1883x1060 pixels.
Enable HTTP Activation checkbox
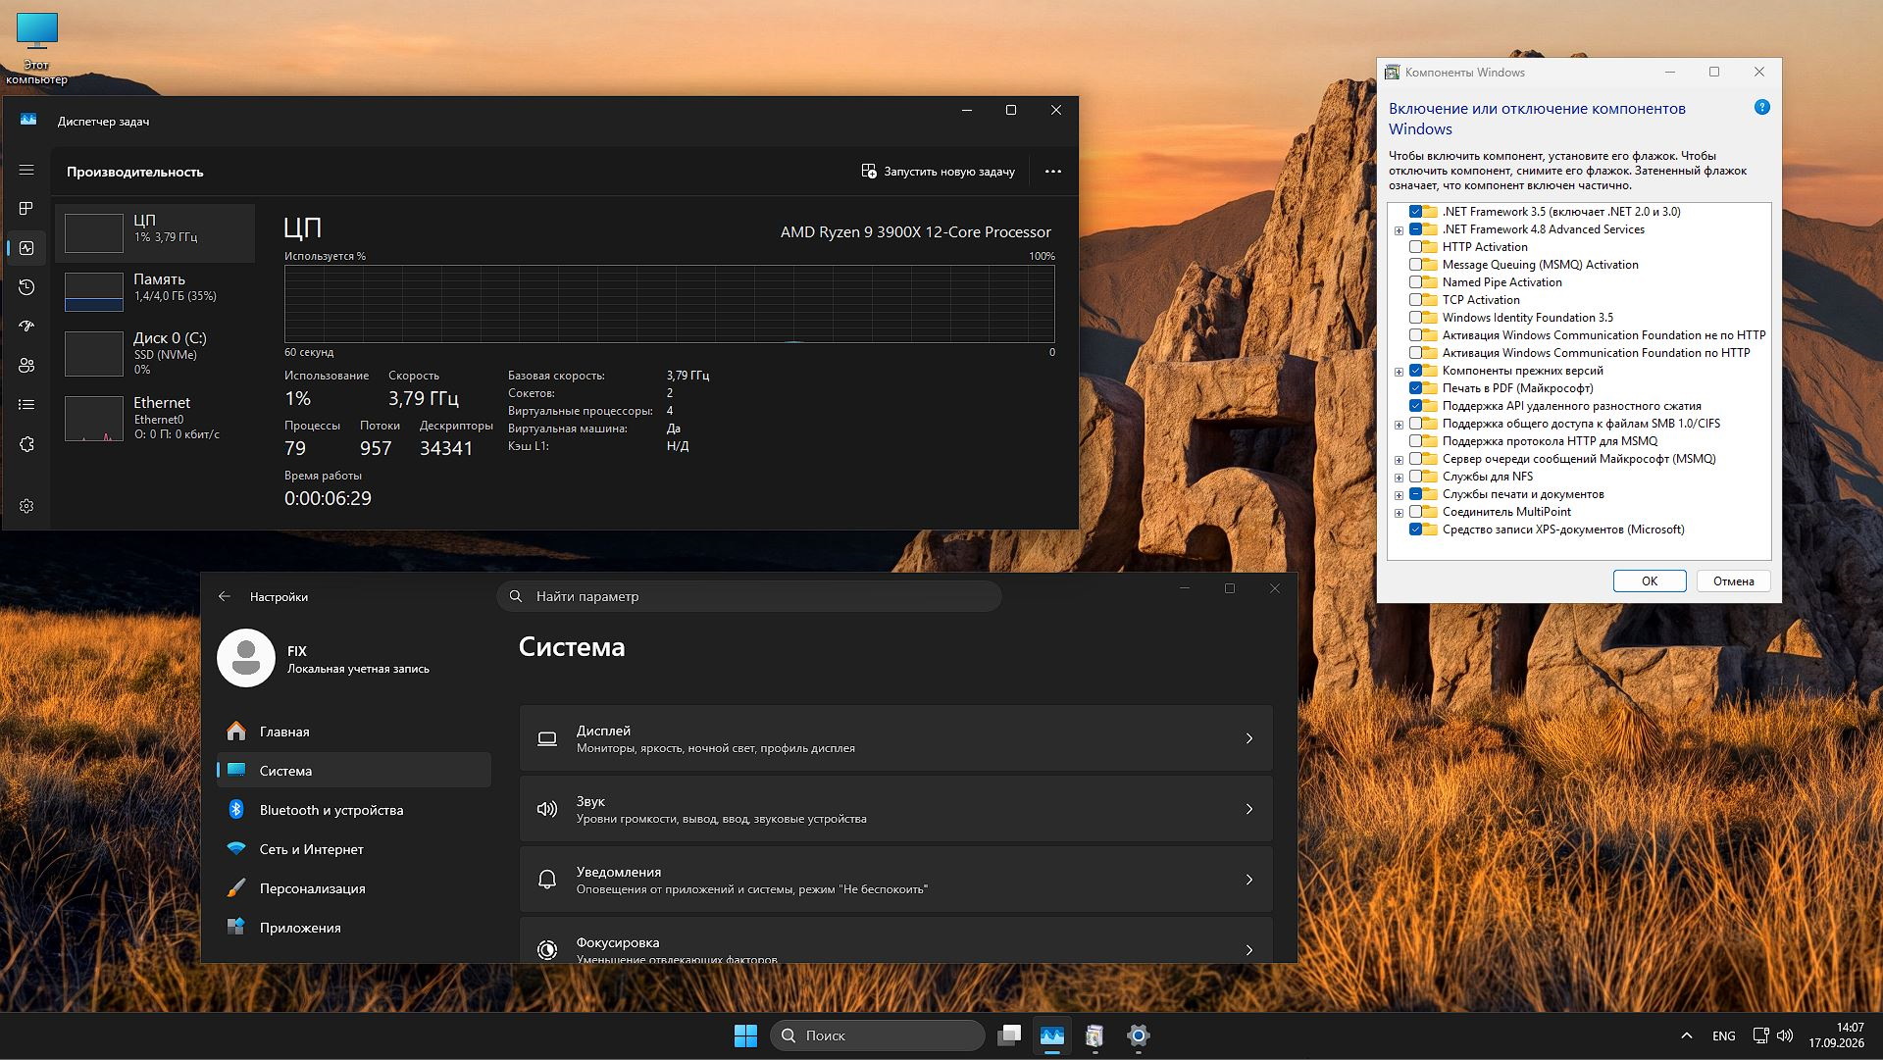pyautogui.click(x=1415, y=247)
